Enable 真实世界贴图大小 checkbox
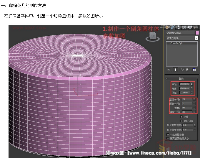The image size is (200, 158). [168, 138]
